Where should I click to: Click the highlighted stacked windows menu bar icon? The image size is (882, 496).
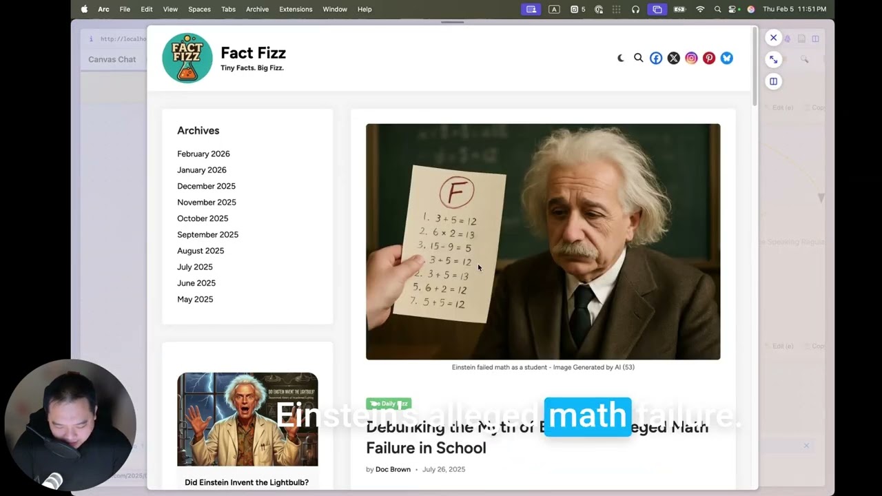click(x=657, y=9)
